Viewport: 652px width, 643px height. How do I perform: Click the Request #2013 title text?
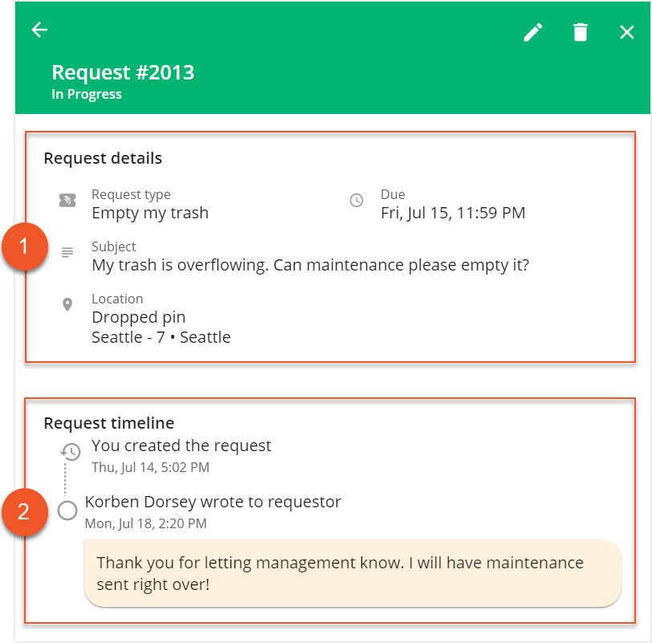[122, 72]
